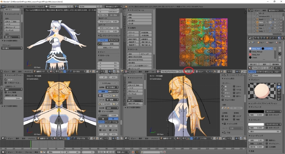Click face normals display icon under 法線
The image size is (285, 154).
point(228,108)
